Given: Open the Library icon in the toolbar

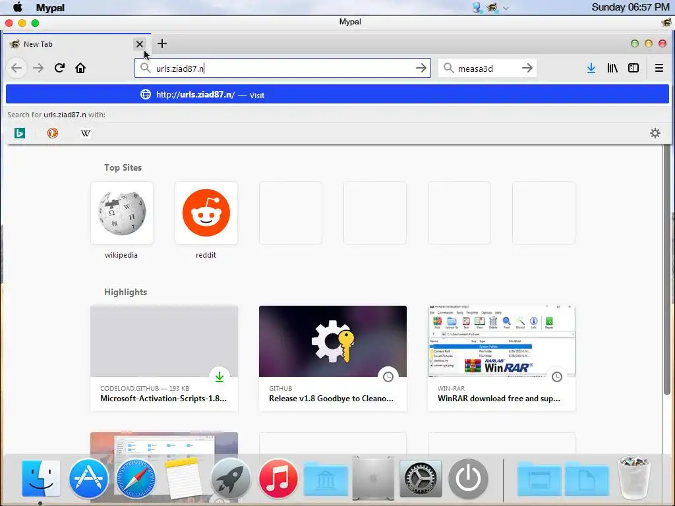Looking at the screenshot, I should pyautogui.click(x=612, y=68).
